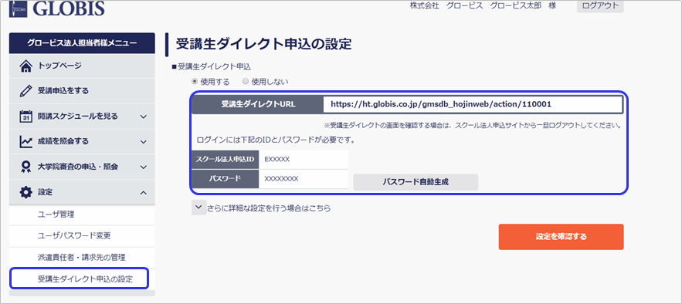Click the グロービス法人担当者様メニュー header
Viewport: 682px width, 304px height.
click(x=82, y=43)
